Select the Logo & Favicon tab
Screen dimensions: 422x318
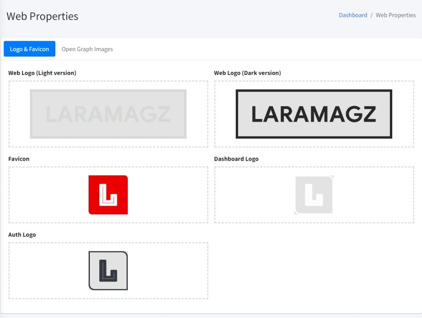(29, 49)
